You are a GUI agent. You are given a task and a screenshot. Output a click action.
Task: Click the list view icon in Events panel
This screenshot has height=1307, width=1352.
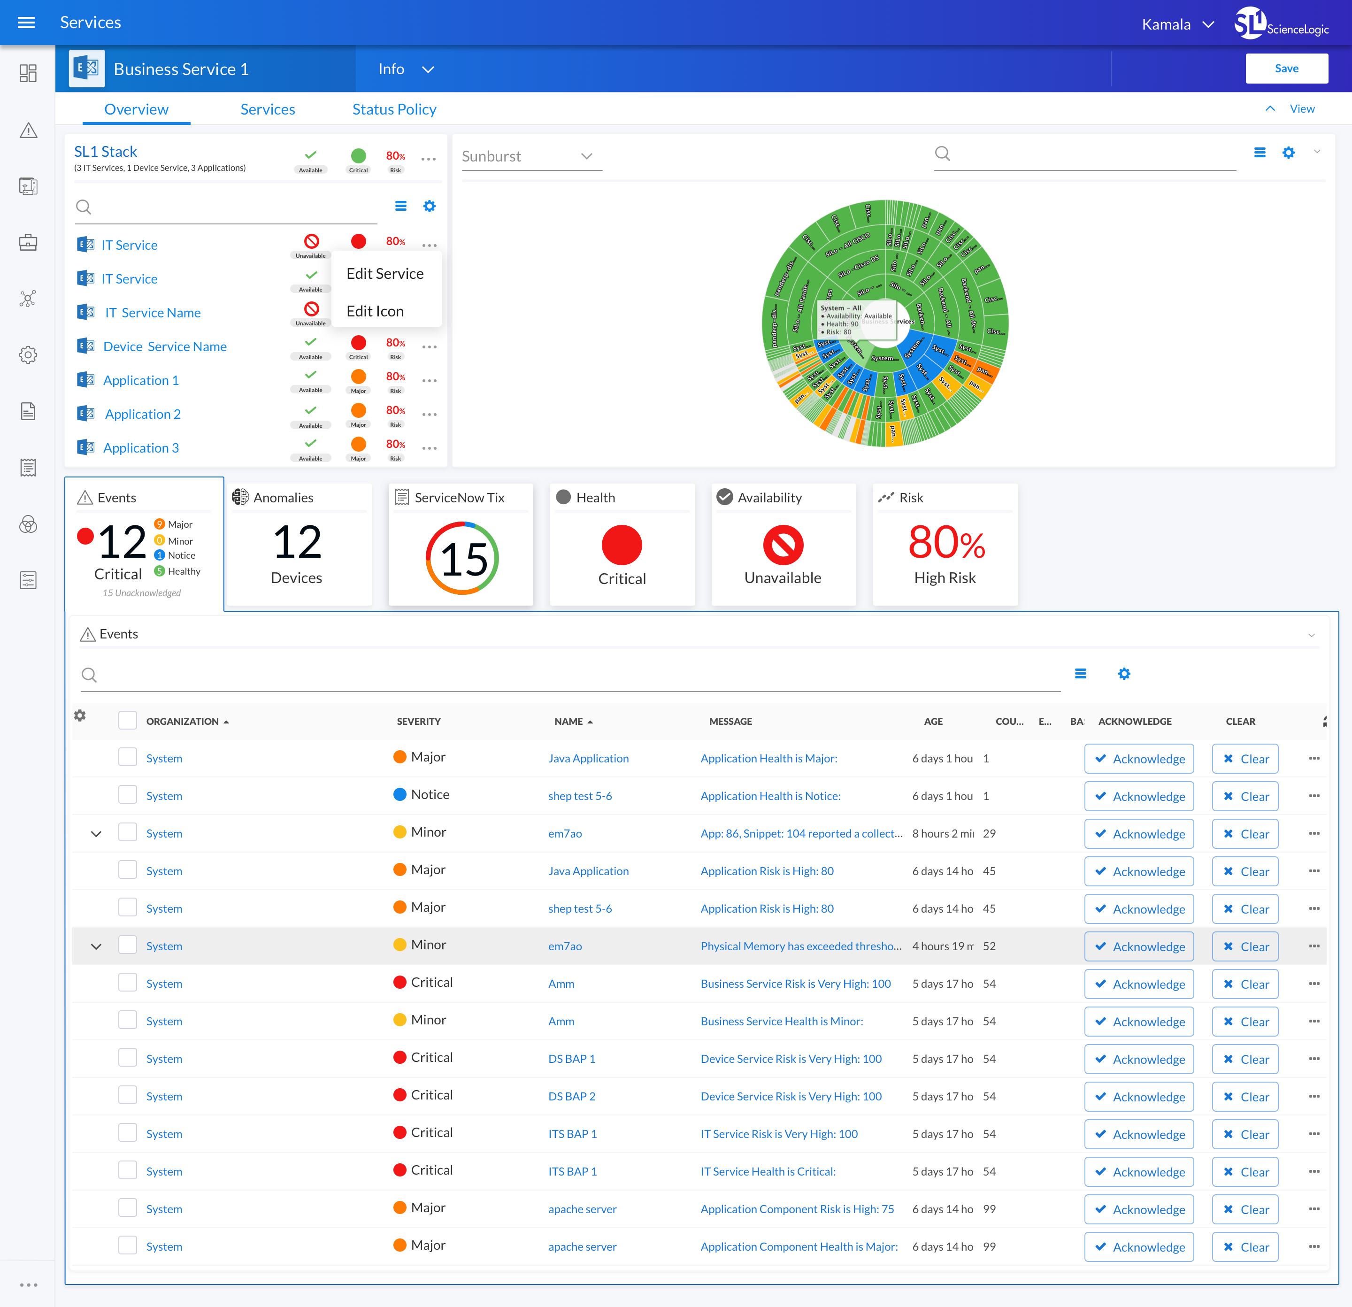pyautogui.click(x=1080, y=673)
